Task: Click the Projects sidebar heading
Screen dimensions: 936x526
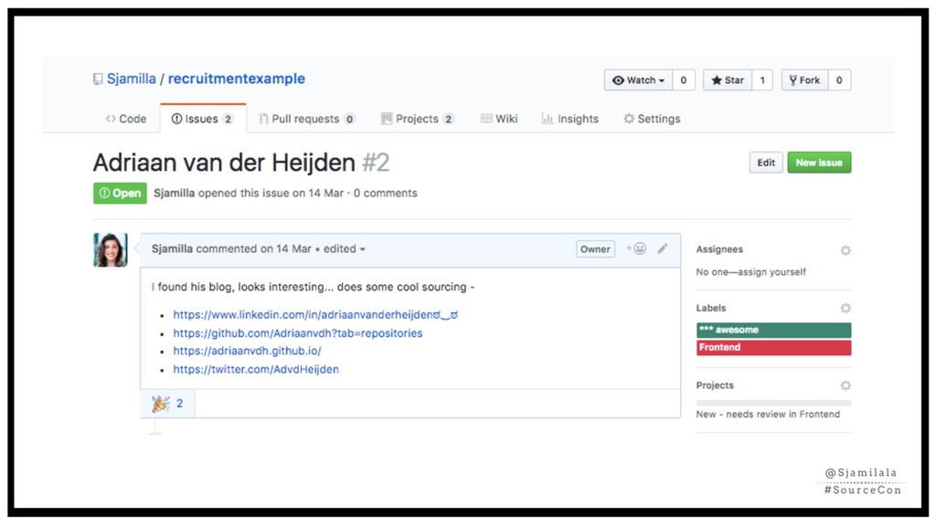Action: [715, 385]
